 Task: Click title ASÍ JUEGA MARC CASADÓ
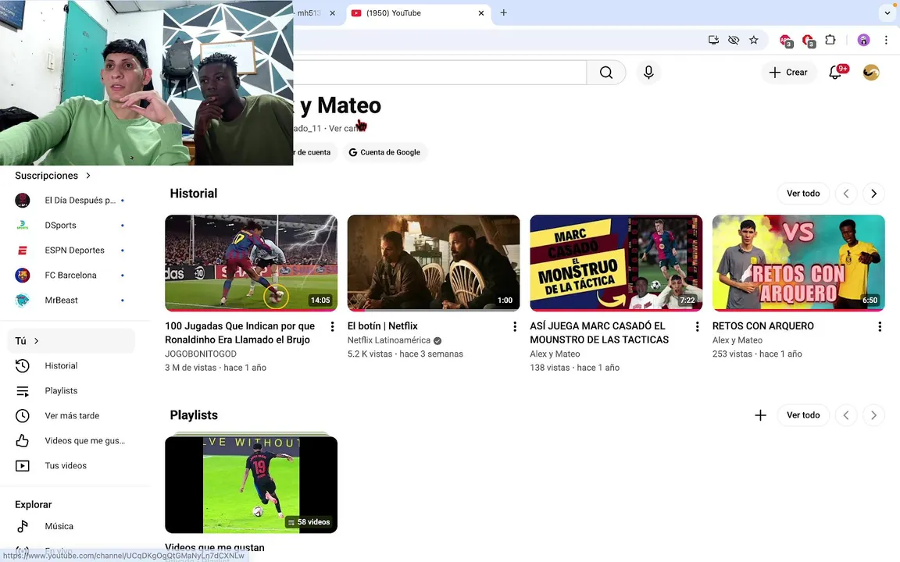pyautogui.click(x=599, y=333)
